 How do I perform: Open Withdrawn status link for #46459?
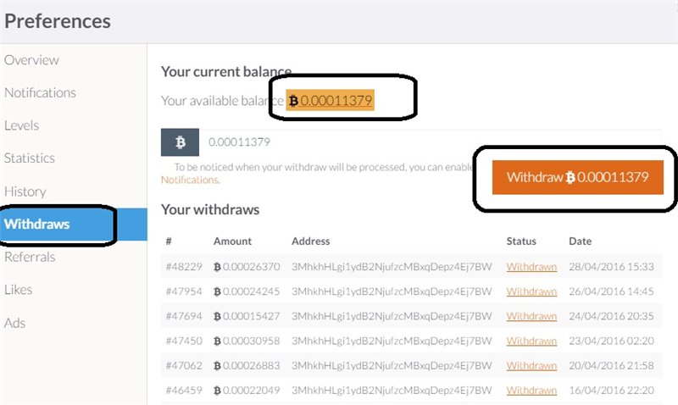point(531,391)
